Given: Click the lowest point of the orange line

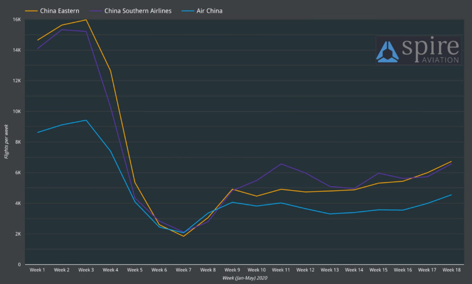Looking at the screenshot, I should (x=183, y=236).
